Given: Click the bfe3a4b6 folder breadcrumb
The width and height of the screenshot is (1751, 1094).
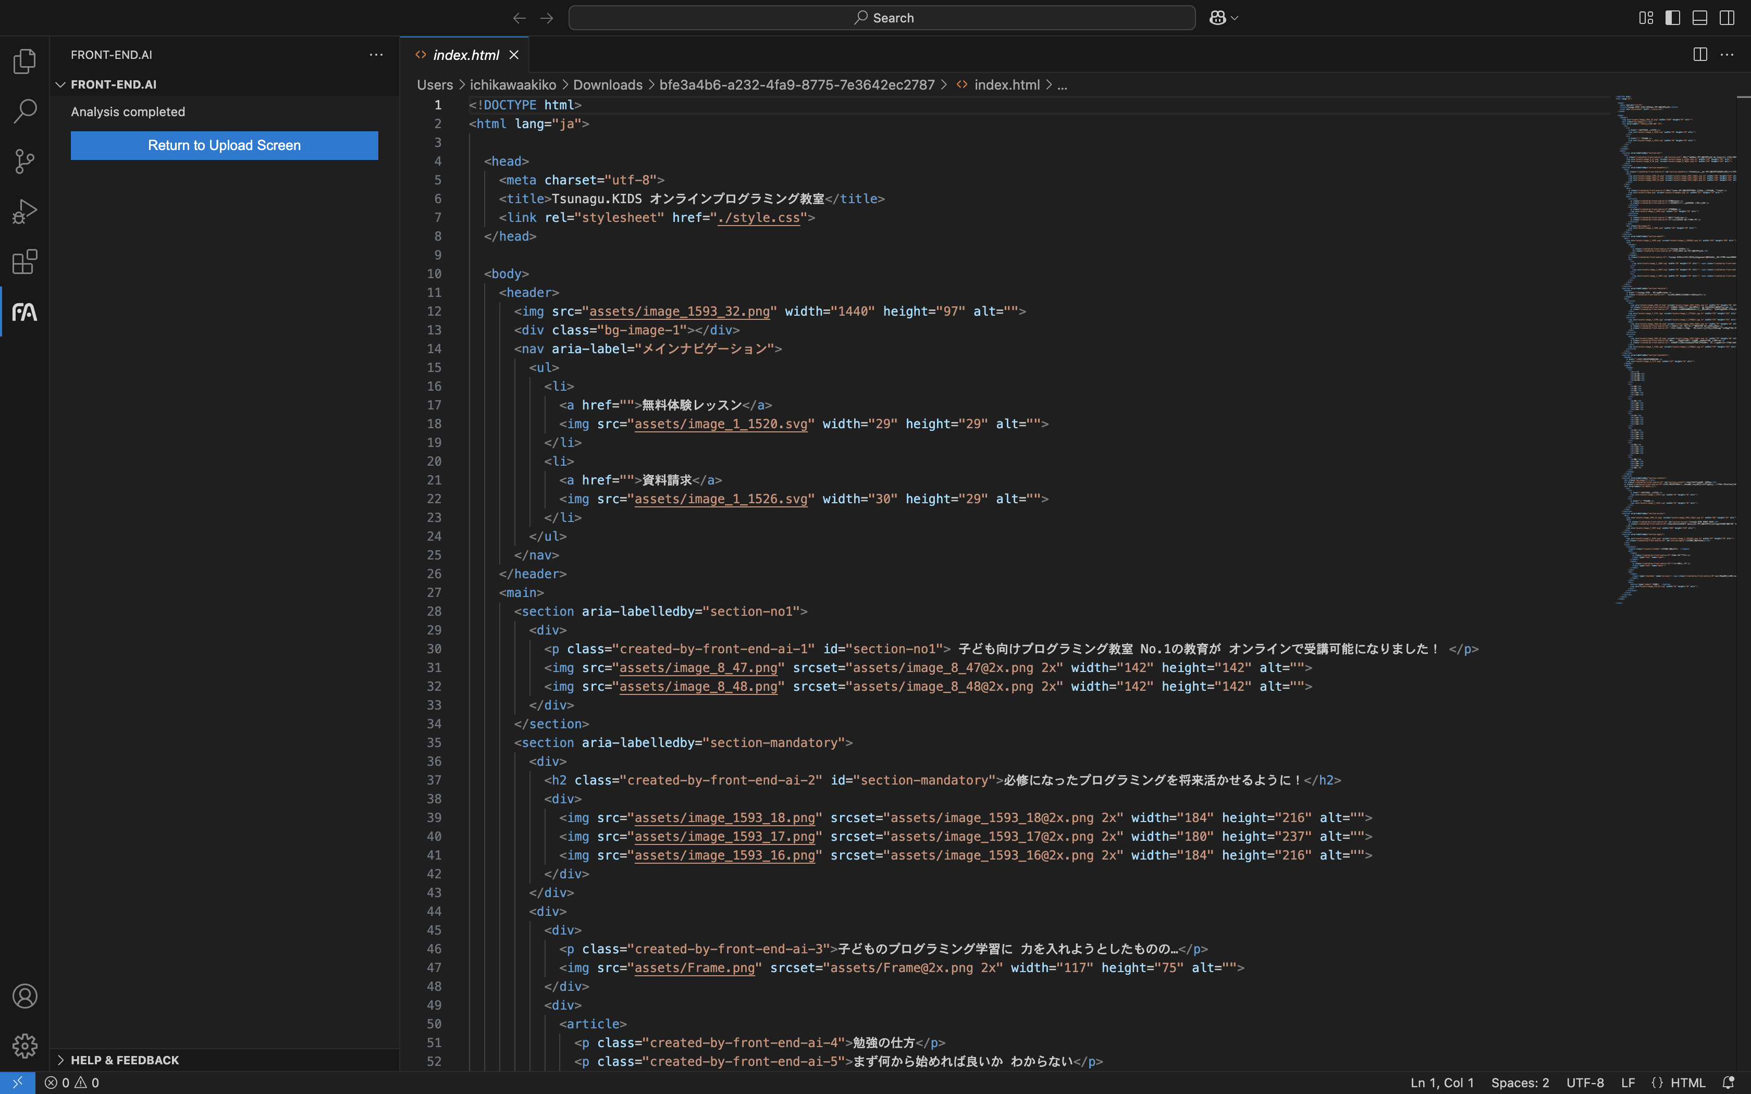Looking at the screenshot, I should [797, 84].
